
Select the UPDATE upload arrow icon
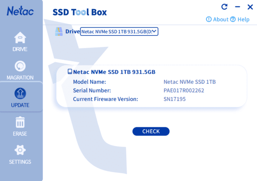(20, 93)
